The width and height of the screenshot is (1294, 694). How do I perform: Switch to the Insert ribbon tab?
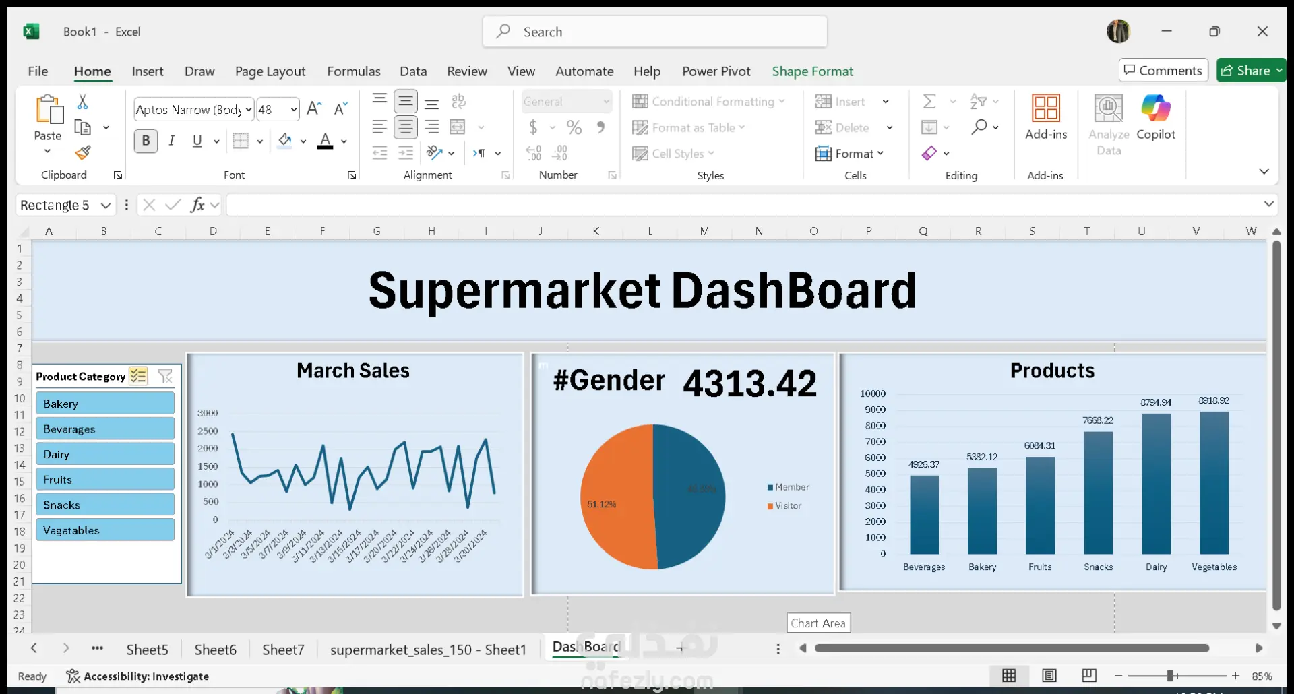(x=148, y=71)
